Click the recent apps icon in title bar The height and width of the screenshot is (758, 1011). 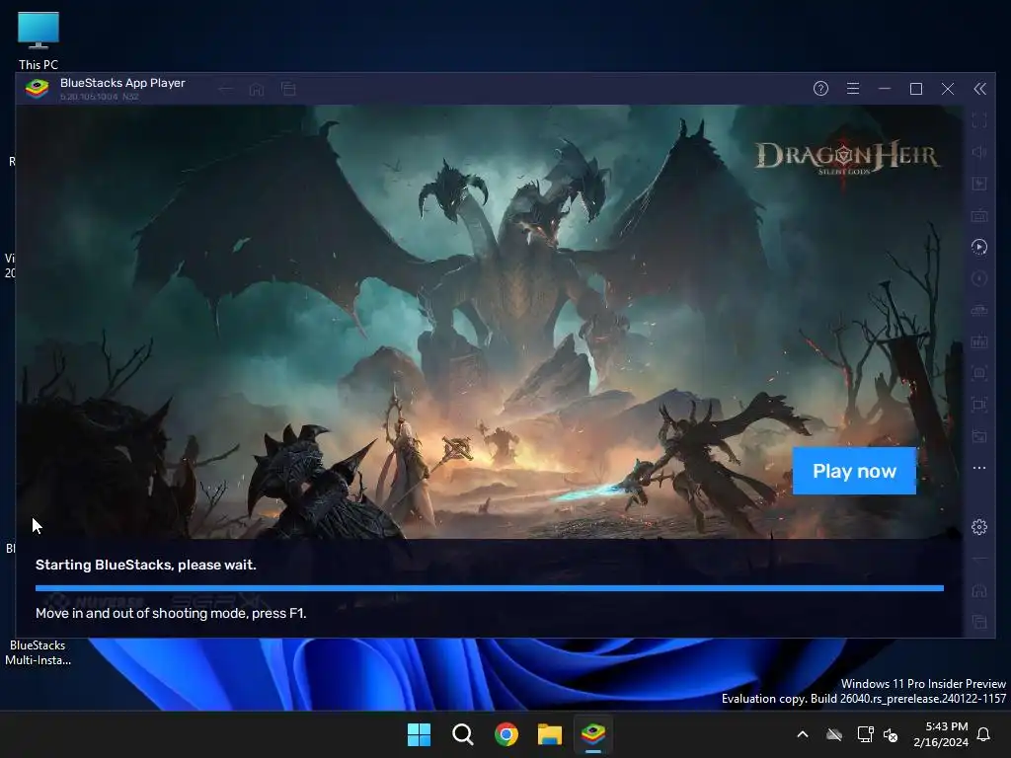point(288,89)
